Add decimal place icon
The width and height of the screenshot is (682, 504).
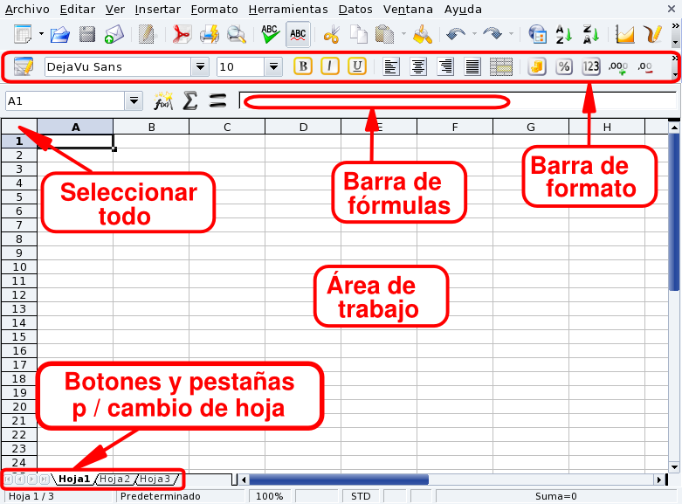[x=618, y=66]
